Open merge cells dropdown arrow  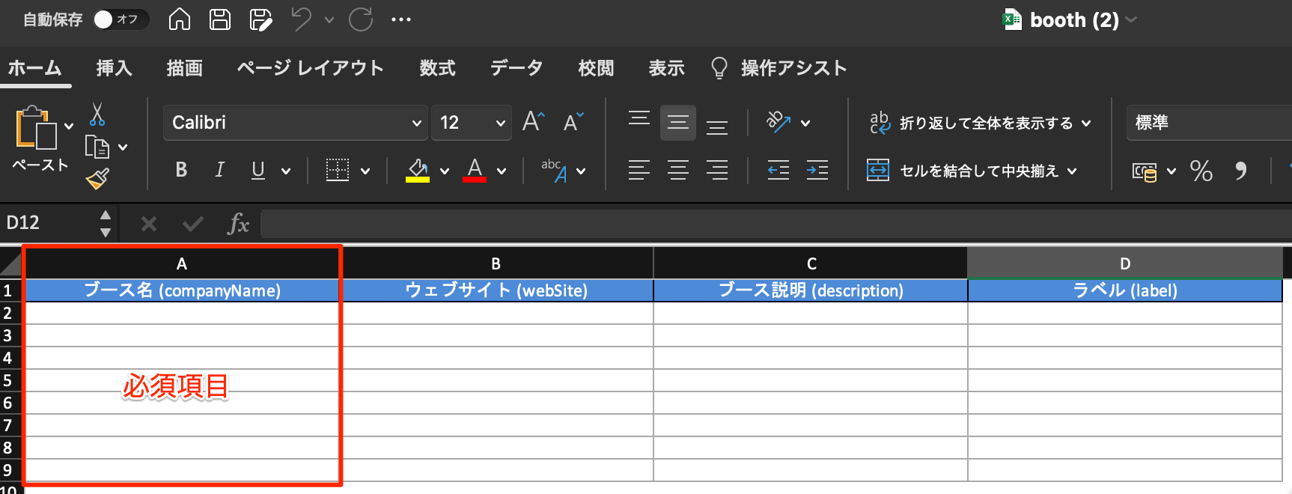(1072, 171)
